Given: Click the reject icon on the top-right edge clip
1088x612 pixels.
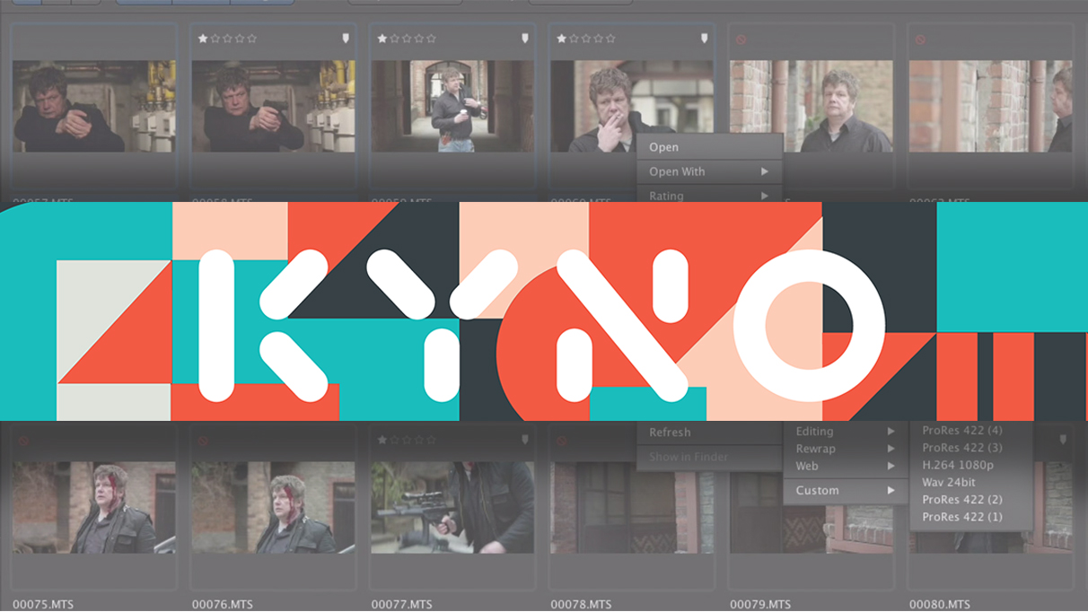Looking at the screenshot, I should pos(920,39).
